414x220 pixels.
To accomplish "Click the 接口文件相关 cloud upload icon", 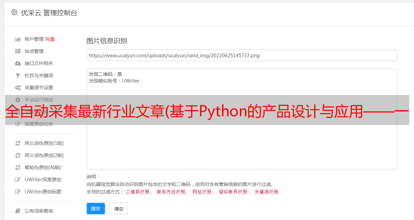I will (18, 63).
